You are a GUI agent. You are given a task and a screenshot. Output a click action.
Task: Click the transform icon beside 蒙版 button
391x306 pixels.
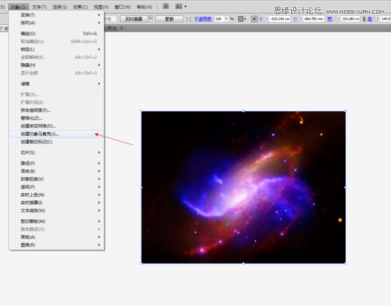tap(189, 19)
